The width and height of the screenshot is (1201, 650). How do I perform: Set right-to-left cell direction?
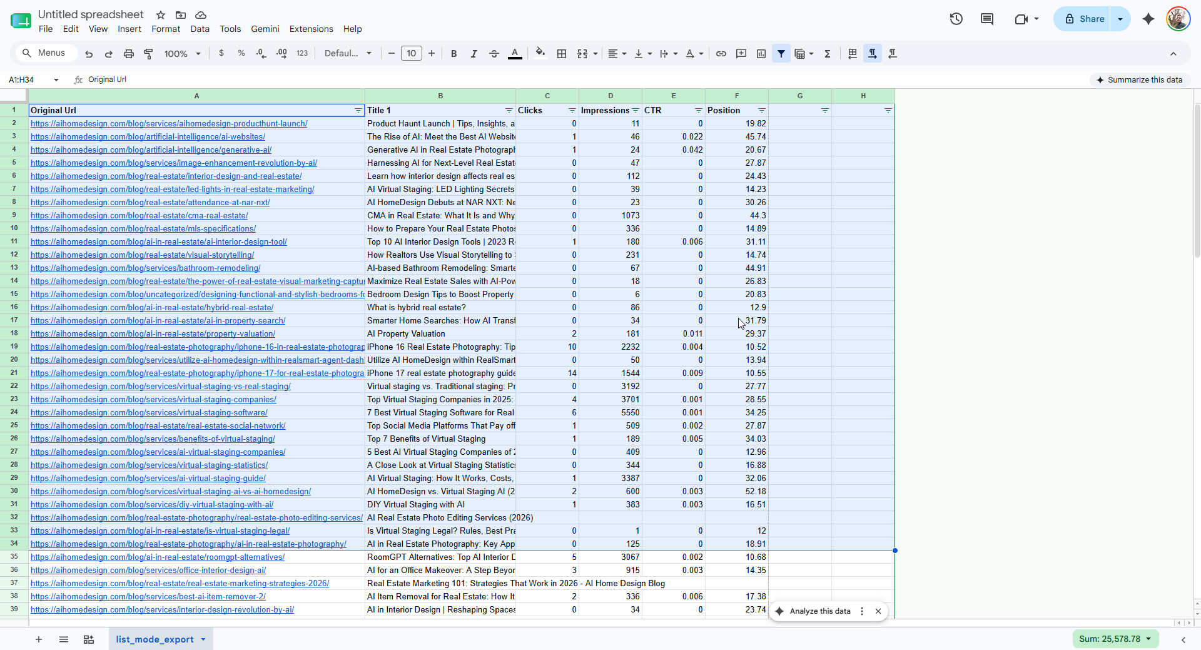click(x=893, y=54)
